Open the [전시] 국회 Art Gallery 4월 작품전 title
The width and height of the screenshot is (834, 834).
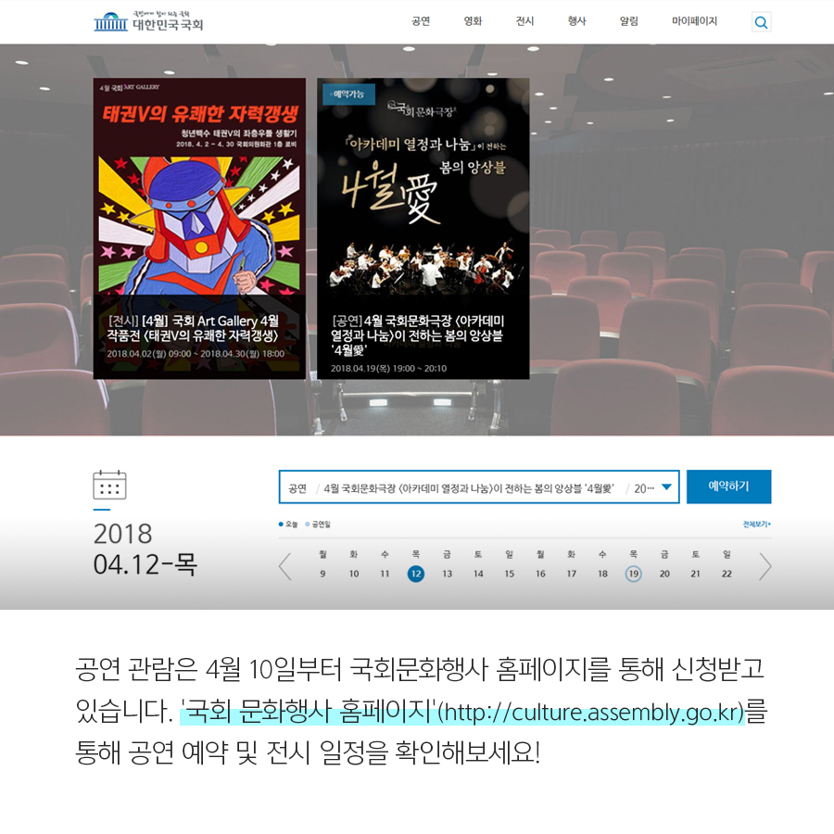[x=193, y=328]
